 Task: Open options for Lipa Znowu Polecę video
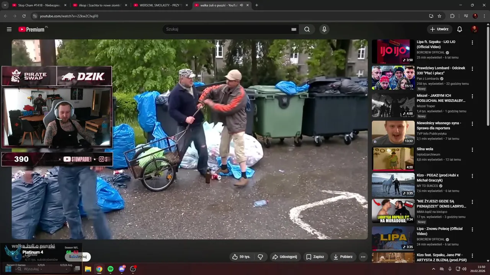click(x=472, y=229)
